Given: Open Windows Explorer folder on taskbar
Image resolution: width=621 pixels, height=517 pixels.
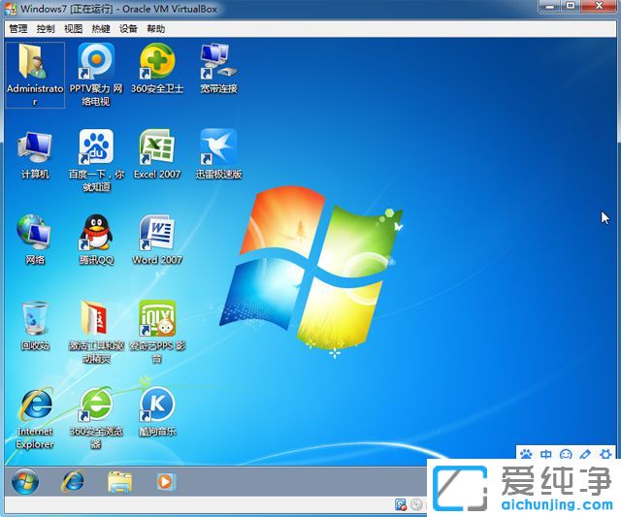Looking at the screenshot, I should pos(120,482).
